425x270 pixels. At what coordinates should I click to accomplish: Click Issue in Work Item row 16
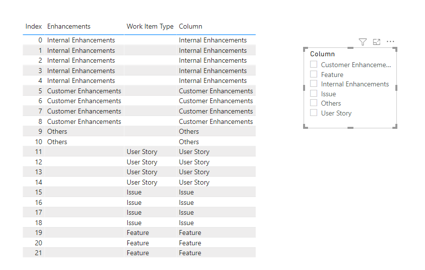coord(134,202)
